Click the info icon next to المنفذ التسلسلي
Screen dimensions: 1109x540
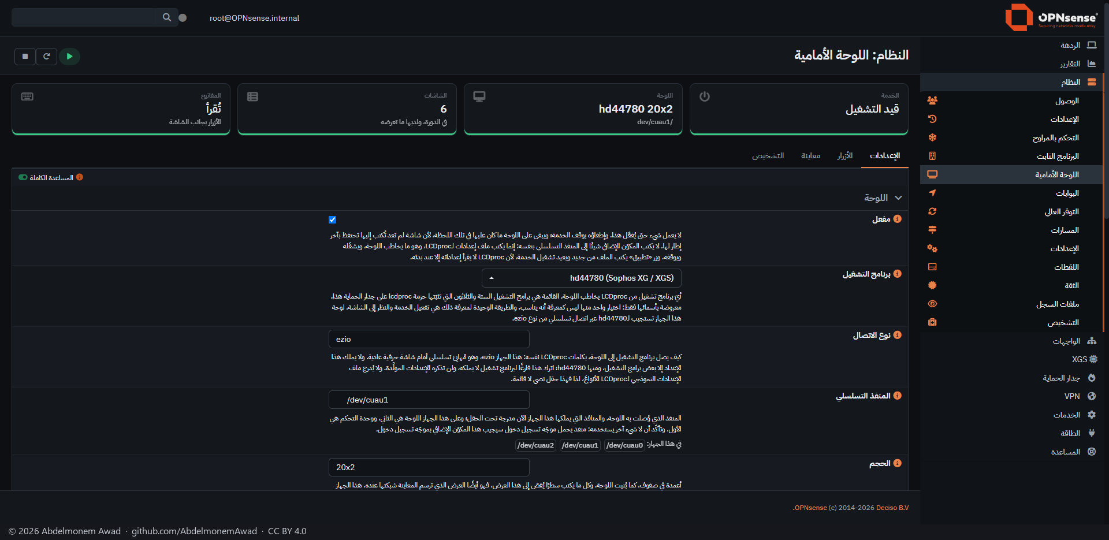(x=897, y=396)
